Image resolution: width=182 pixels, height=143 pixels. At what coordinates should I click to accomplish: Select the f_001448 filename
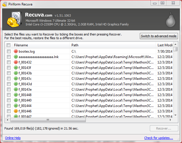[x=25, y=95]
